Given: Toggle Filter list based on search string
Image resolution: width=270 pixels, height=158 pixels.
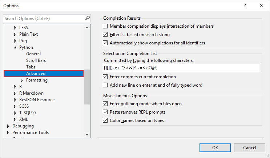Looking at the screenshot, I should coord(106,35).
